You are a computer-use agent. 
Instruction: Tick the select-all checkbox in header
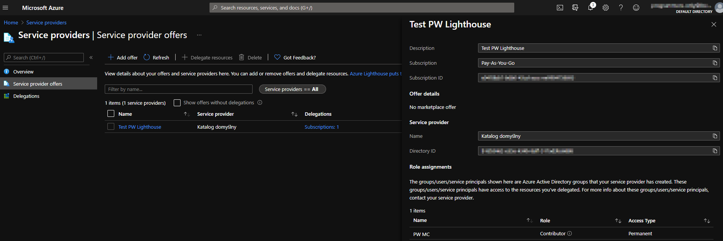111,113
